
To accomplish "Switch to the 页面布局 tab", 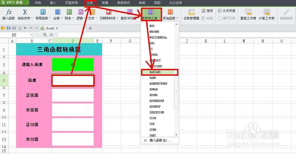I will (71, 3).
